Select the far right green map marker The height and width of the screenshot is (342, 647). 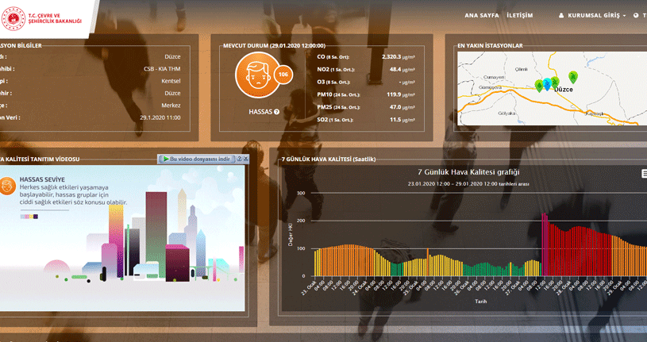(572, 77)
